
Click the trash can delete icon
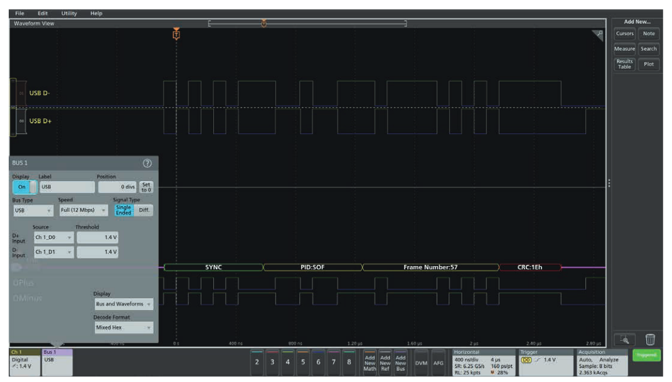[650, 339]
